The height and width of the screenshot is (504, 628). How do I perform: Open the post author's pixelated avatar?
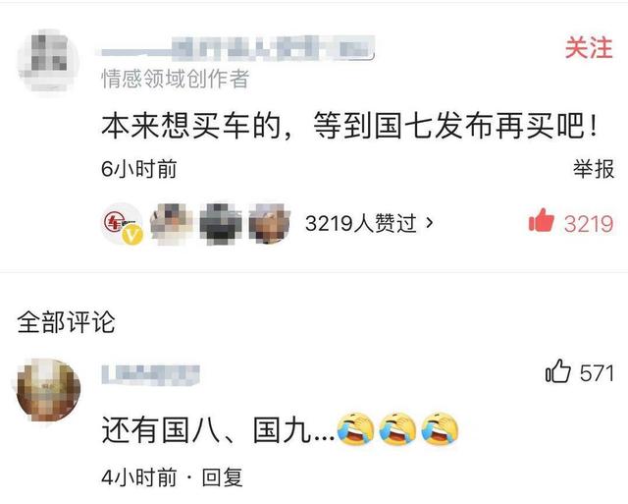48,61
